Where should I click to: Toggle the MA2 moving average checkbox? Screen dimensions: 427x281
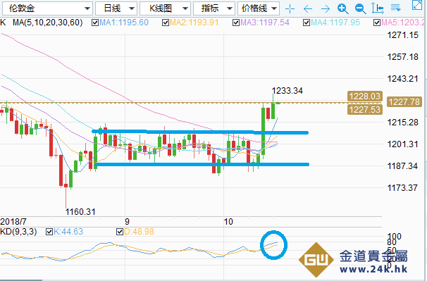[166, 23]
